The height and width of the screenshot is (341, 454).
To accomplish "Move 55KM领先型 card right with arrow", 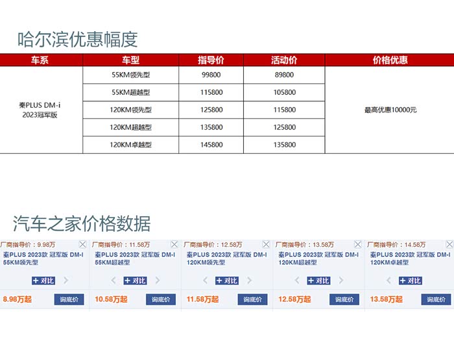I will 66,281.
